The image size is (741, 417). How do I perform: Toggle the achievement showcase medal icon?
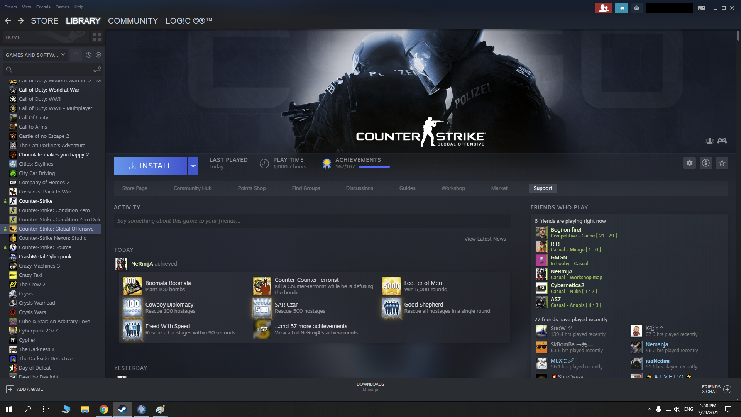(x=327, y=163)
